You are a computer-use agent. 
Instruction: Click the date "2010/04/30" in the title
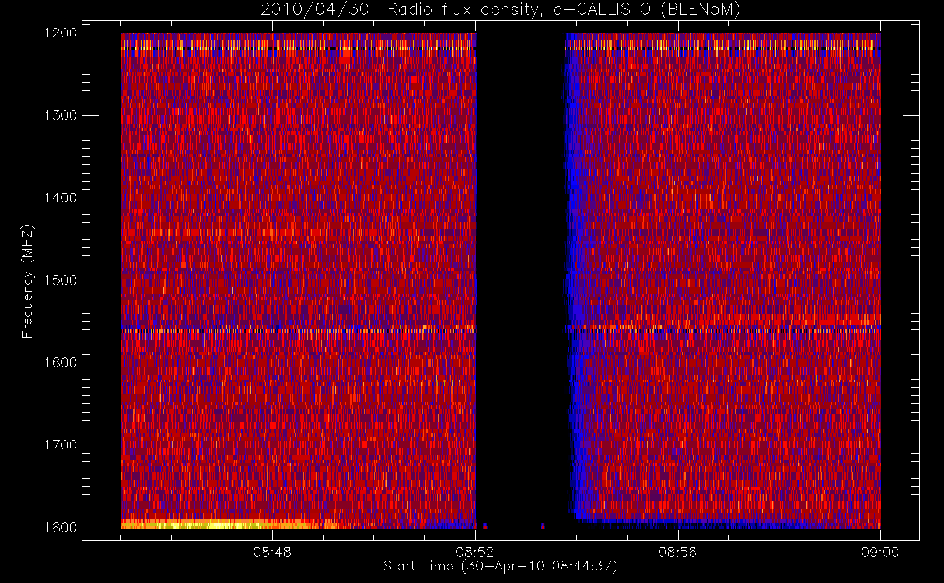(x=314, y=10)
